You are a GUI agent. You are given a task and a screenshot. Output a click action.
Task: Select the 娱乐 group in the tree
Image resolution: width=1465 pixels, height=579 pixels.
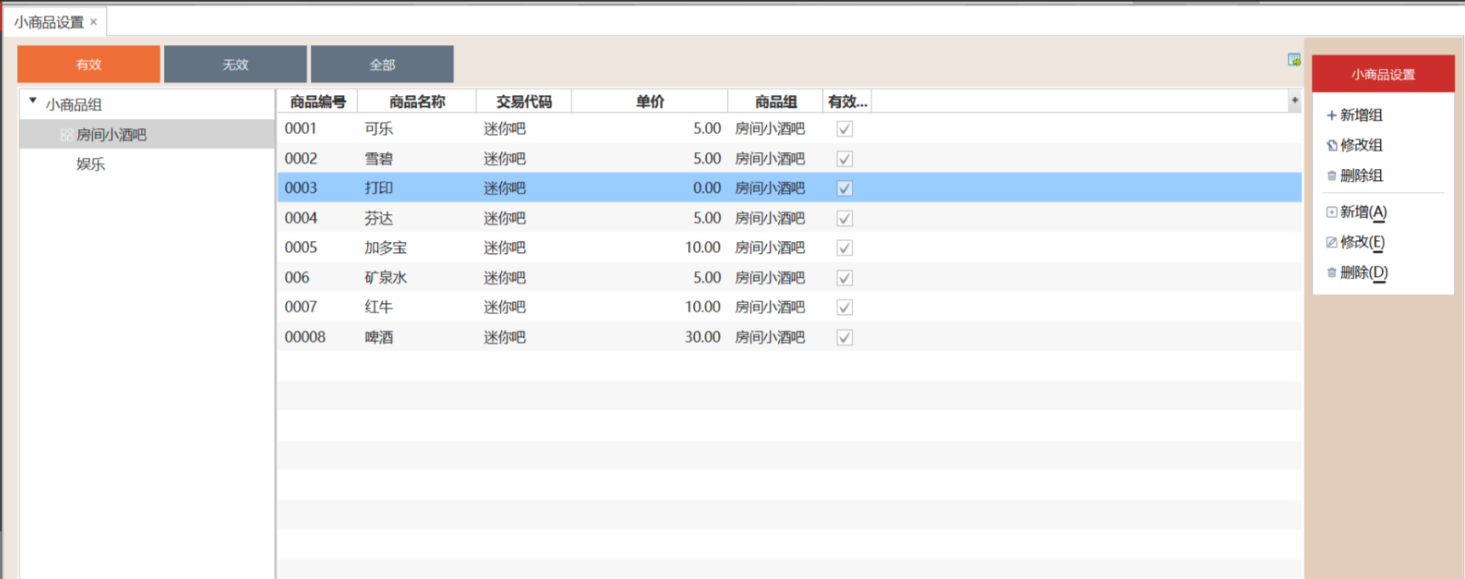[91, 165]
